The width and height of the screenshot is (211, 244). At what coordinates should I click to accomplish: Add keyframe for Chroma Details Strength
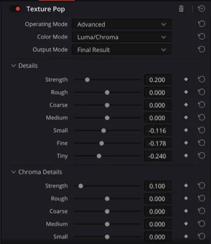186,186
